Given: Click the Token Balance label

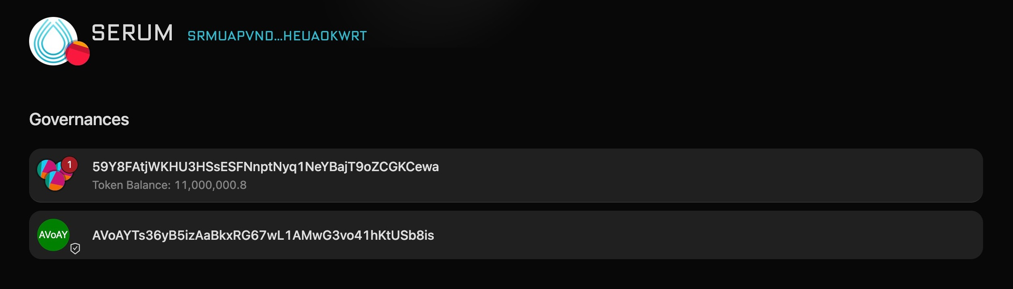Looking at the screenshot, I should [131, 185].
